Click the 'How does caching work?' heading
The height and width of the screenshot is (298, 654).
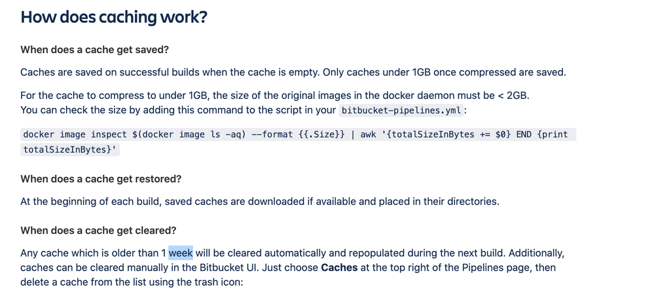tap(114, 18)
